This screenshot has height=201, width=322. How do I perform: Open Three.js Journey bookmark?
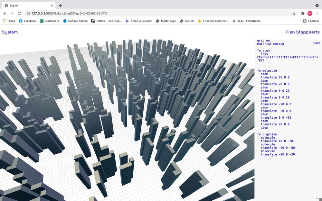pyautogui.click(x=138, y=21)
